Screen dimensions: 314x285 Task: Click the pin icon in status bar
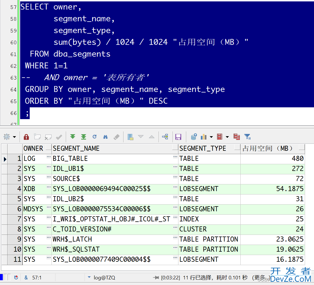(x=156, y=278)
